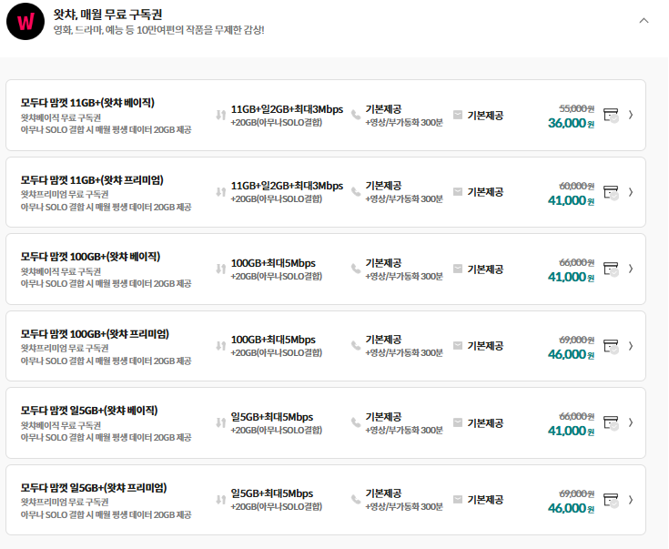Add 11GB+ 왓챠 프리미엄 plan to compare box
Viewport: 669px width, 549px height.
(611, 192)
